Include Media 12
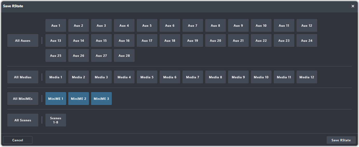Image resolution: width=359 pixels, height=147 pixels. click(x=307, y=77)
